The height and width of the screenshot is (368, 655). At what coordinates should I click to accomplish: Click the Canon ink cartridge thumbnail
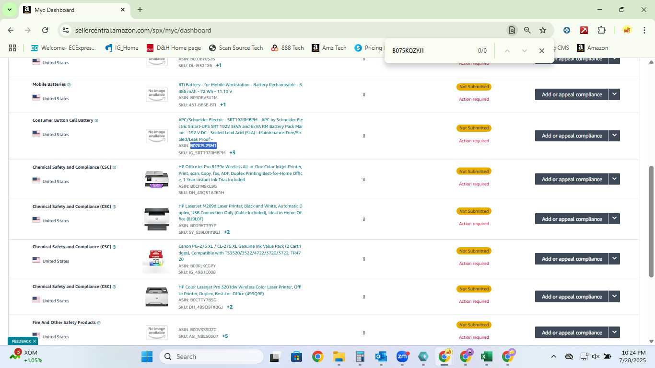click(157, 259)
